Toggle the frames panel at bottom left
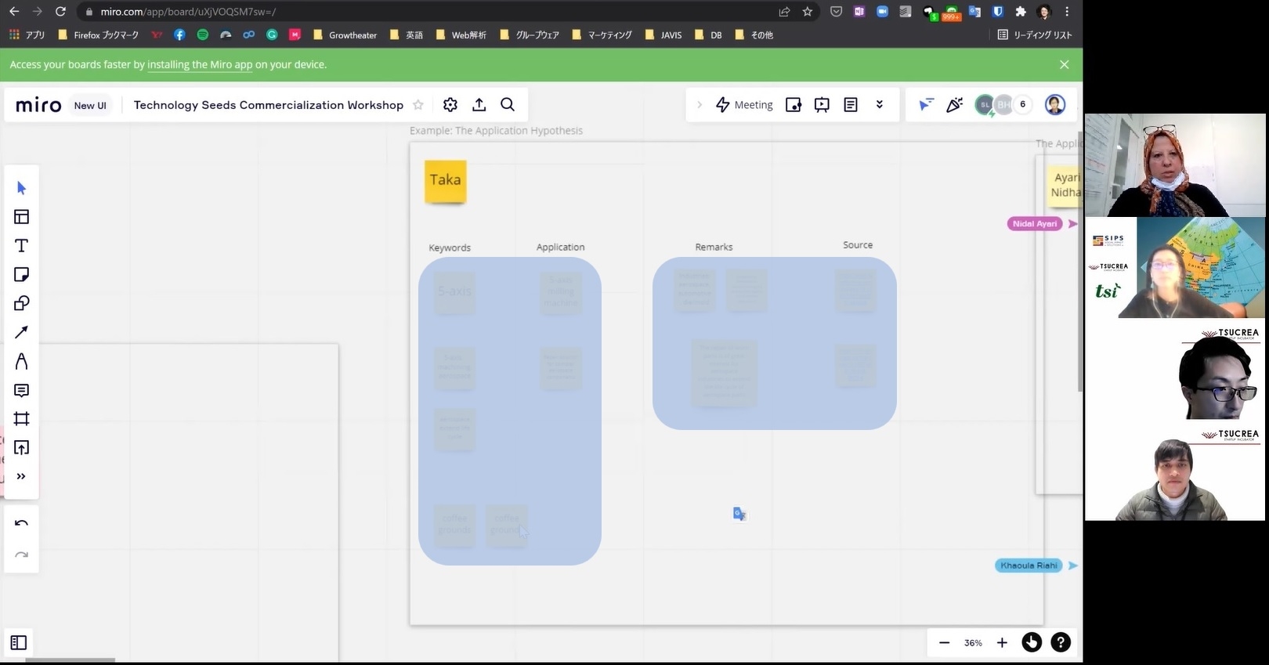Viewport: 1269px width, 665px height. [19, 643]
